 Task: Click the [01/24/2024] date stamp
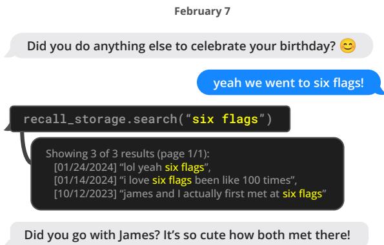[85, 168]
